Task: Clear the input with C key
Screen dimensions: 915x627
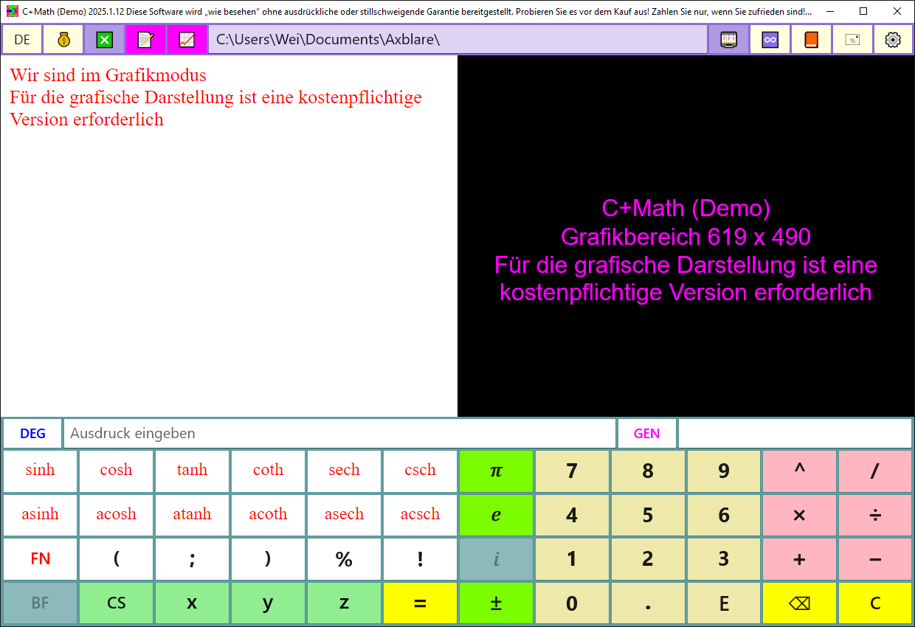Action: click(875, 603)
